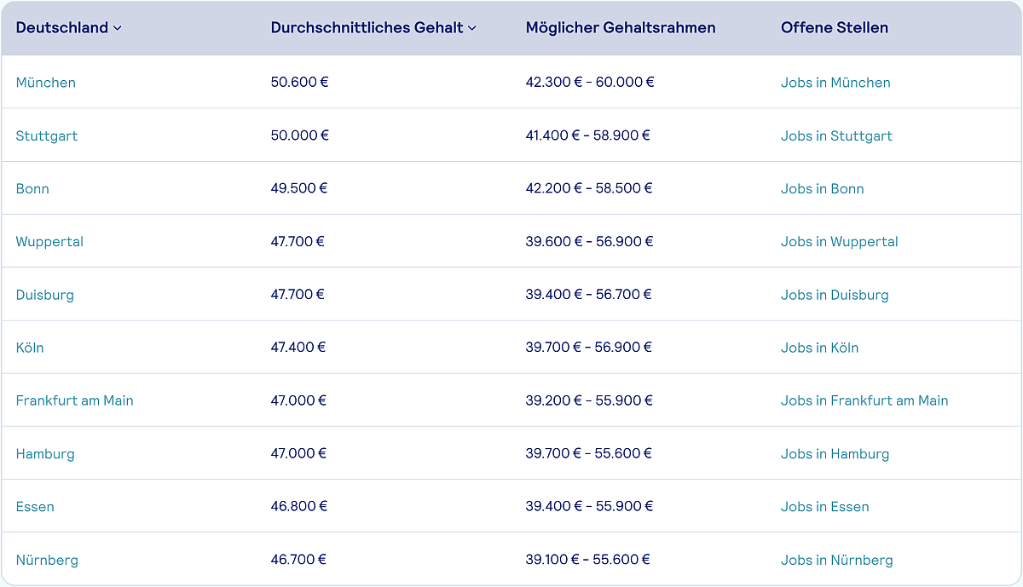
Task: Select the Hamburg city link
Action: 45,453
